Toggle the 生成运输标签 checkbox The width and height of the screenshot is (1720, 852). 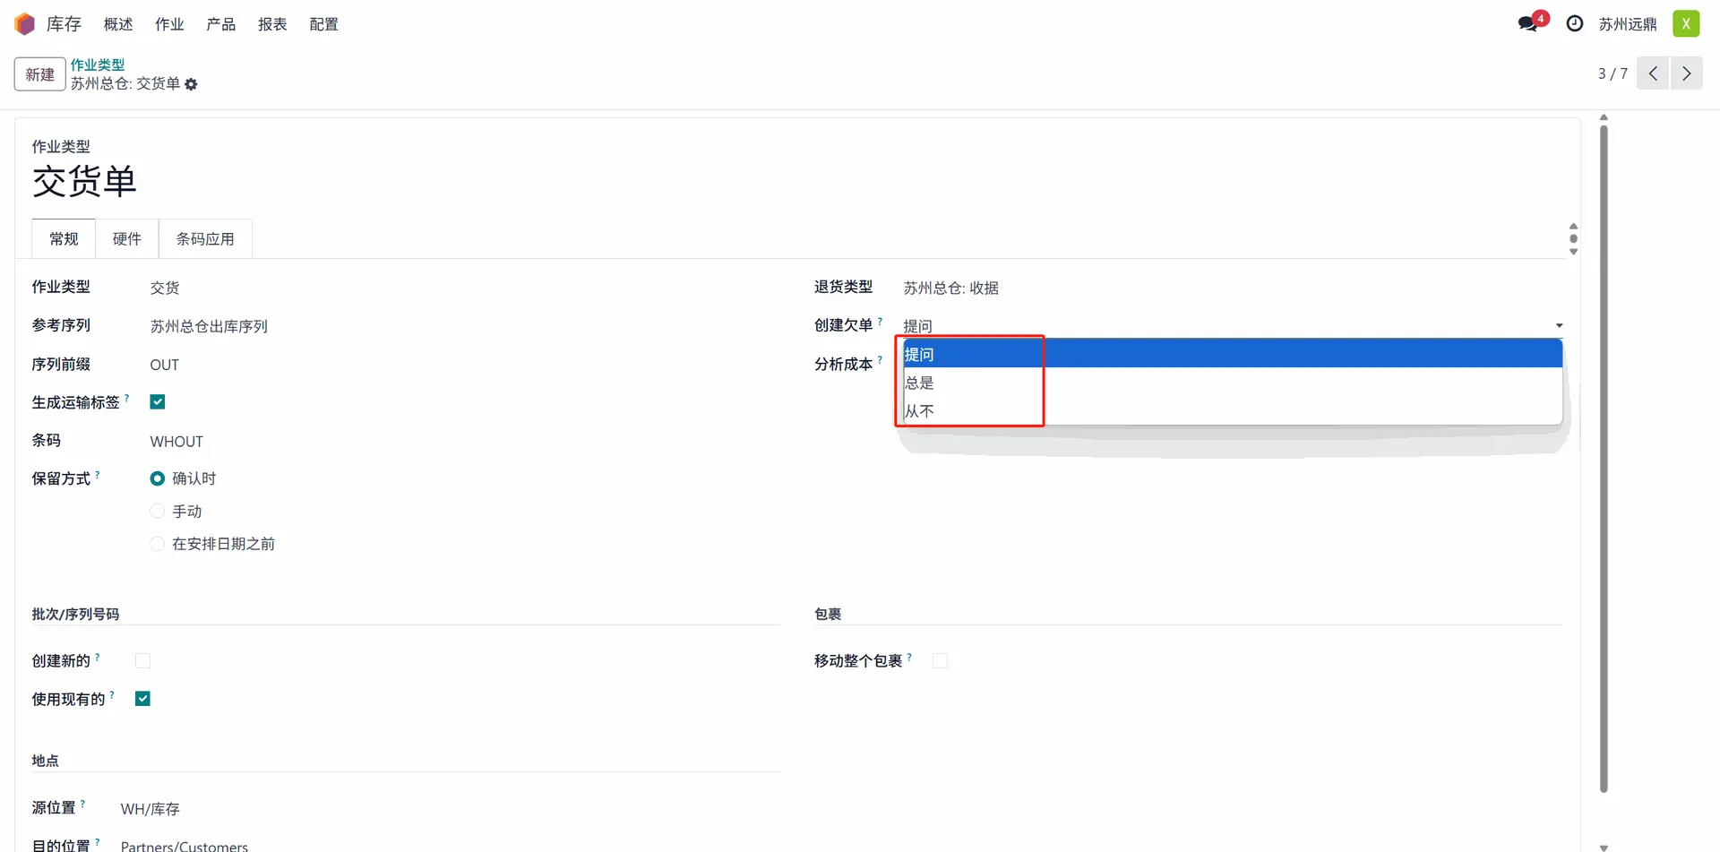[x=158, y=402]
